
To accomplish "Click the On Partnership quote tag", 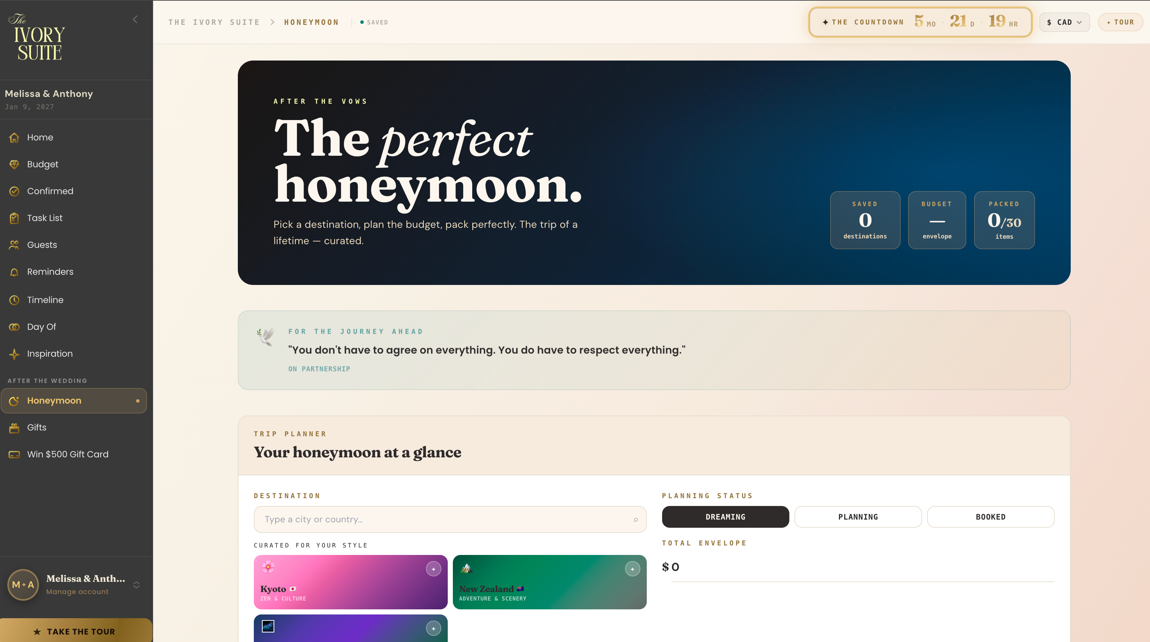I will coord(319,369).
